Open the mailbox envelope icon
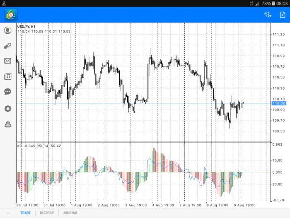 point(7,61)
